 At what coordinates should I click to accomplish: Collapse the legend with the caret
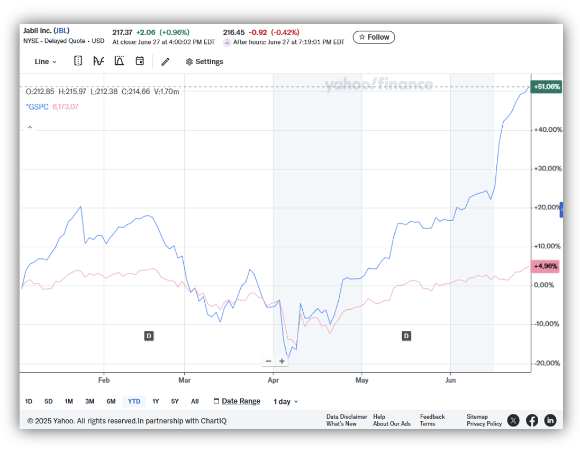30,127
